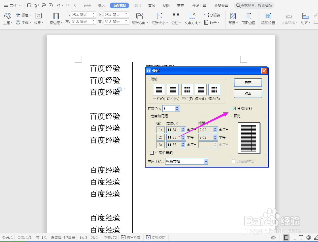Switch to the Start (开始) tab
This screenshot has width=318, height=242.
click(87, 5)
